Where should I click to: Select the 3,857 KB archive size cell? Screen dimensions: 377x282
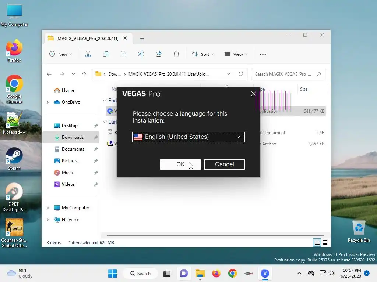(316, 144)
